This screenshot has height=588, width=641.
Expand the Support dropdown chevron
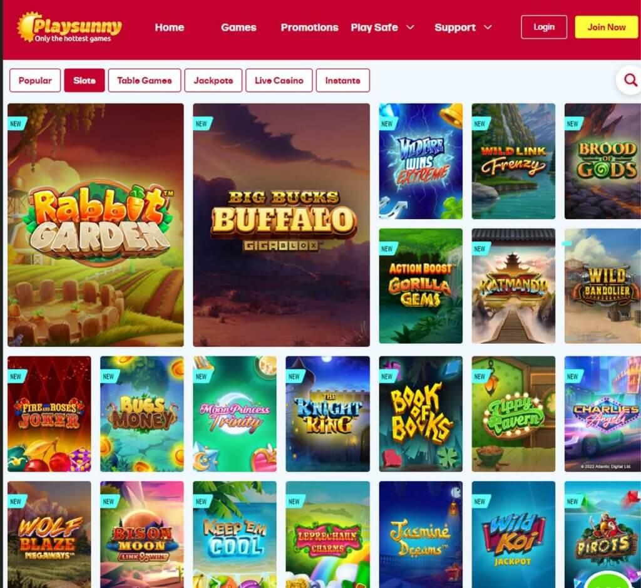point(488,28)
